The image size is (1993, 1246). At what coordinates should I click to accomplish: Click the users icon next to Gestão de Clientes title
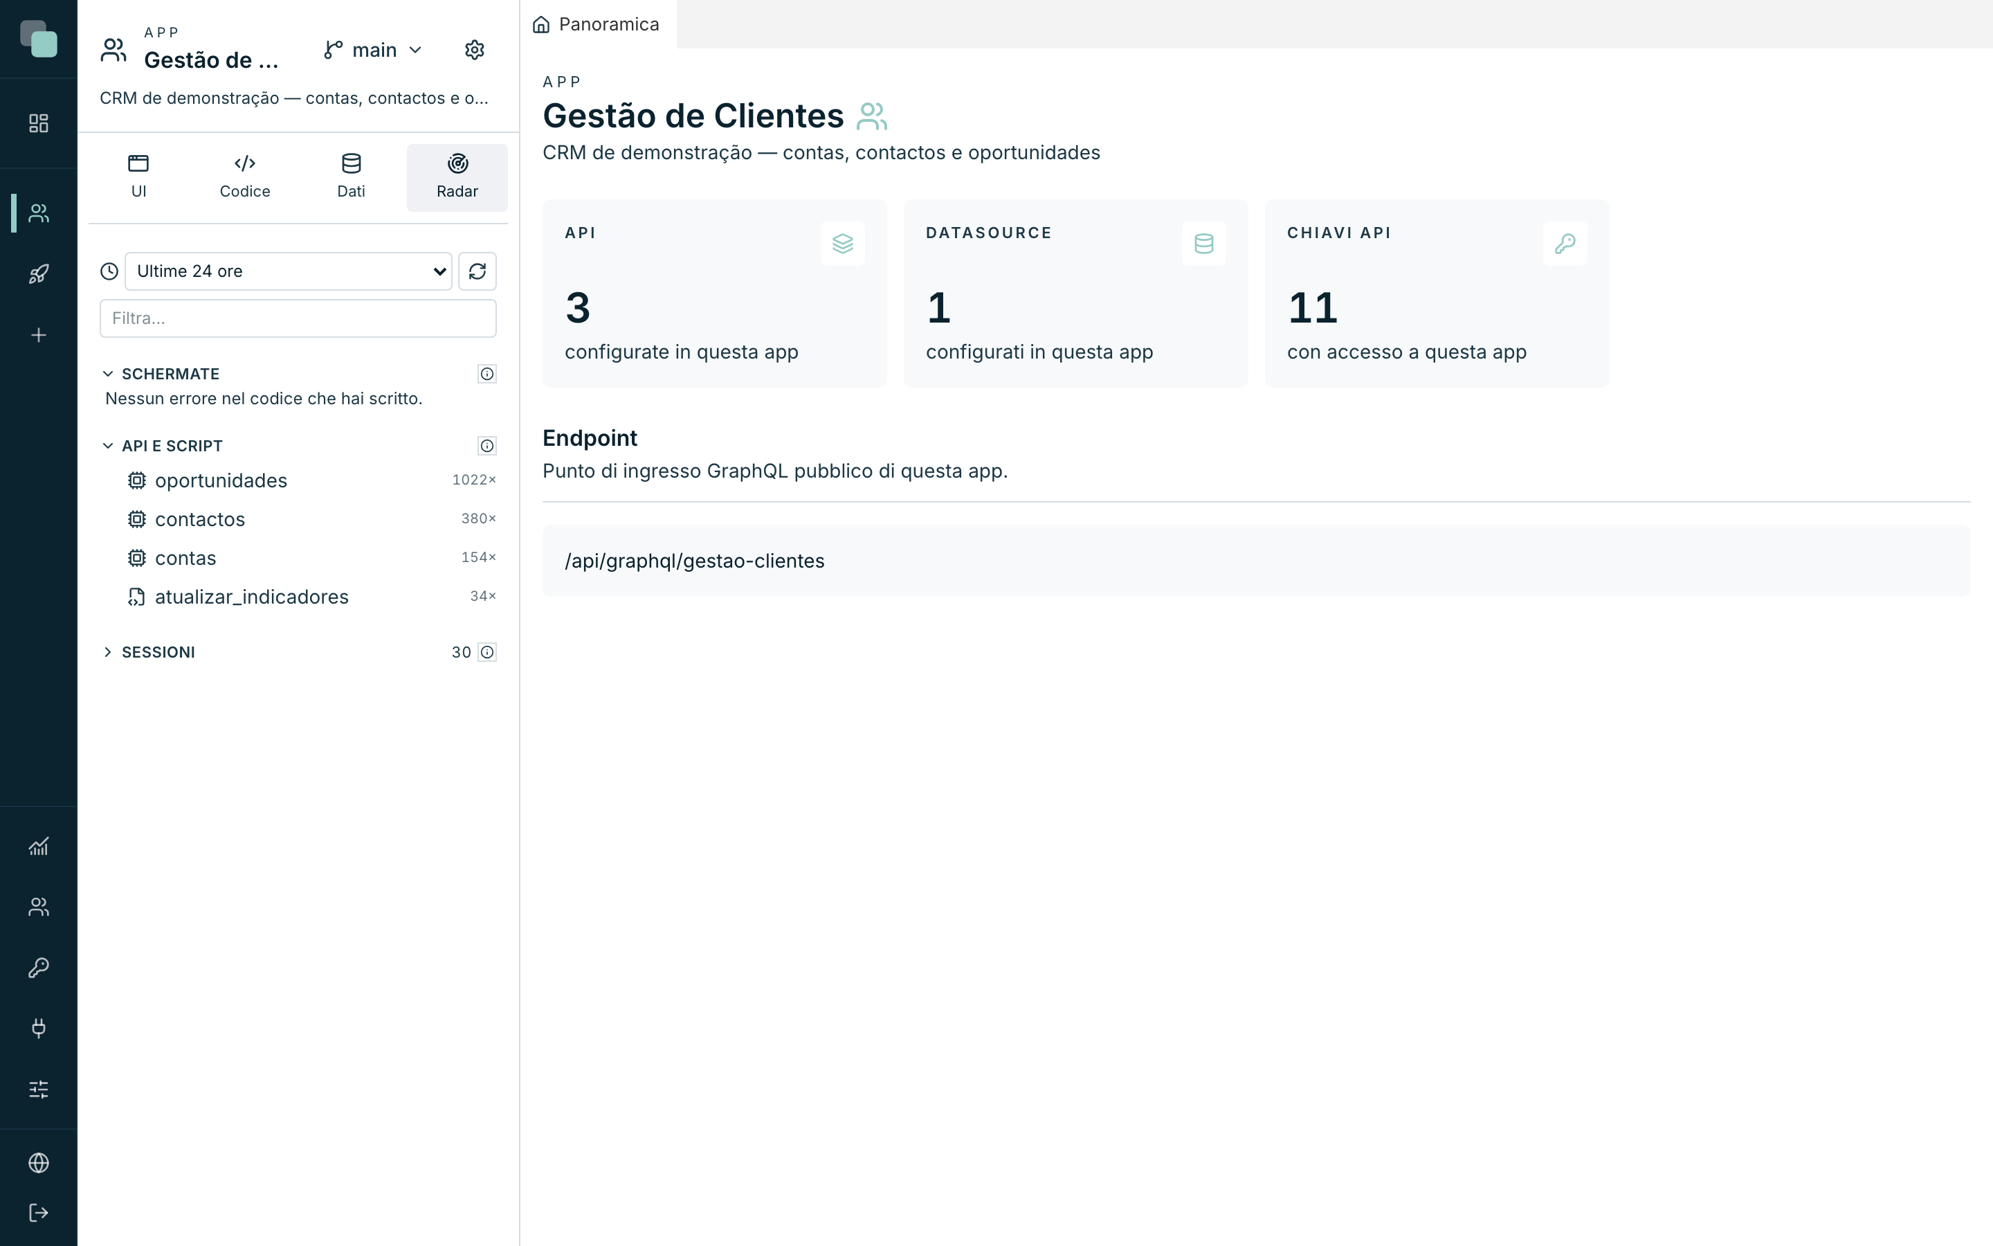pyautogui.click(x=871, y=116)
